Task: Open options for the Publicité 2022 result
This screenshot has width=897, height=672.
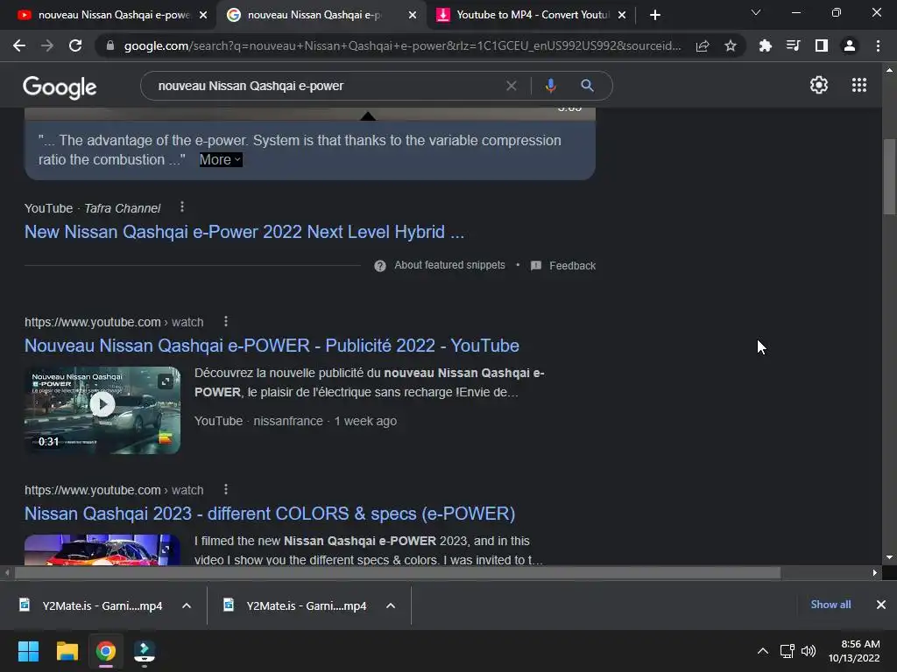Action: [x=226, y=321]
